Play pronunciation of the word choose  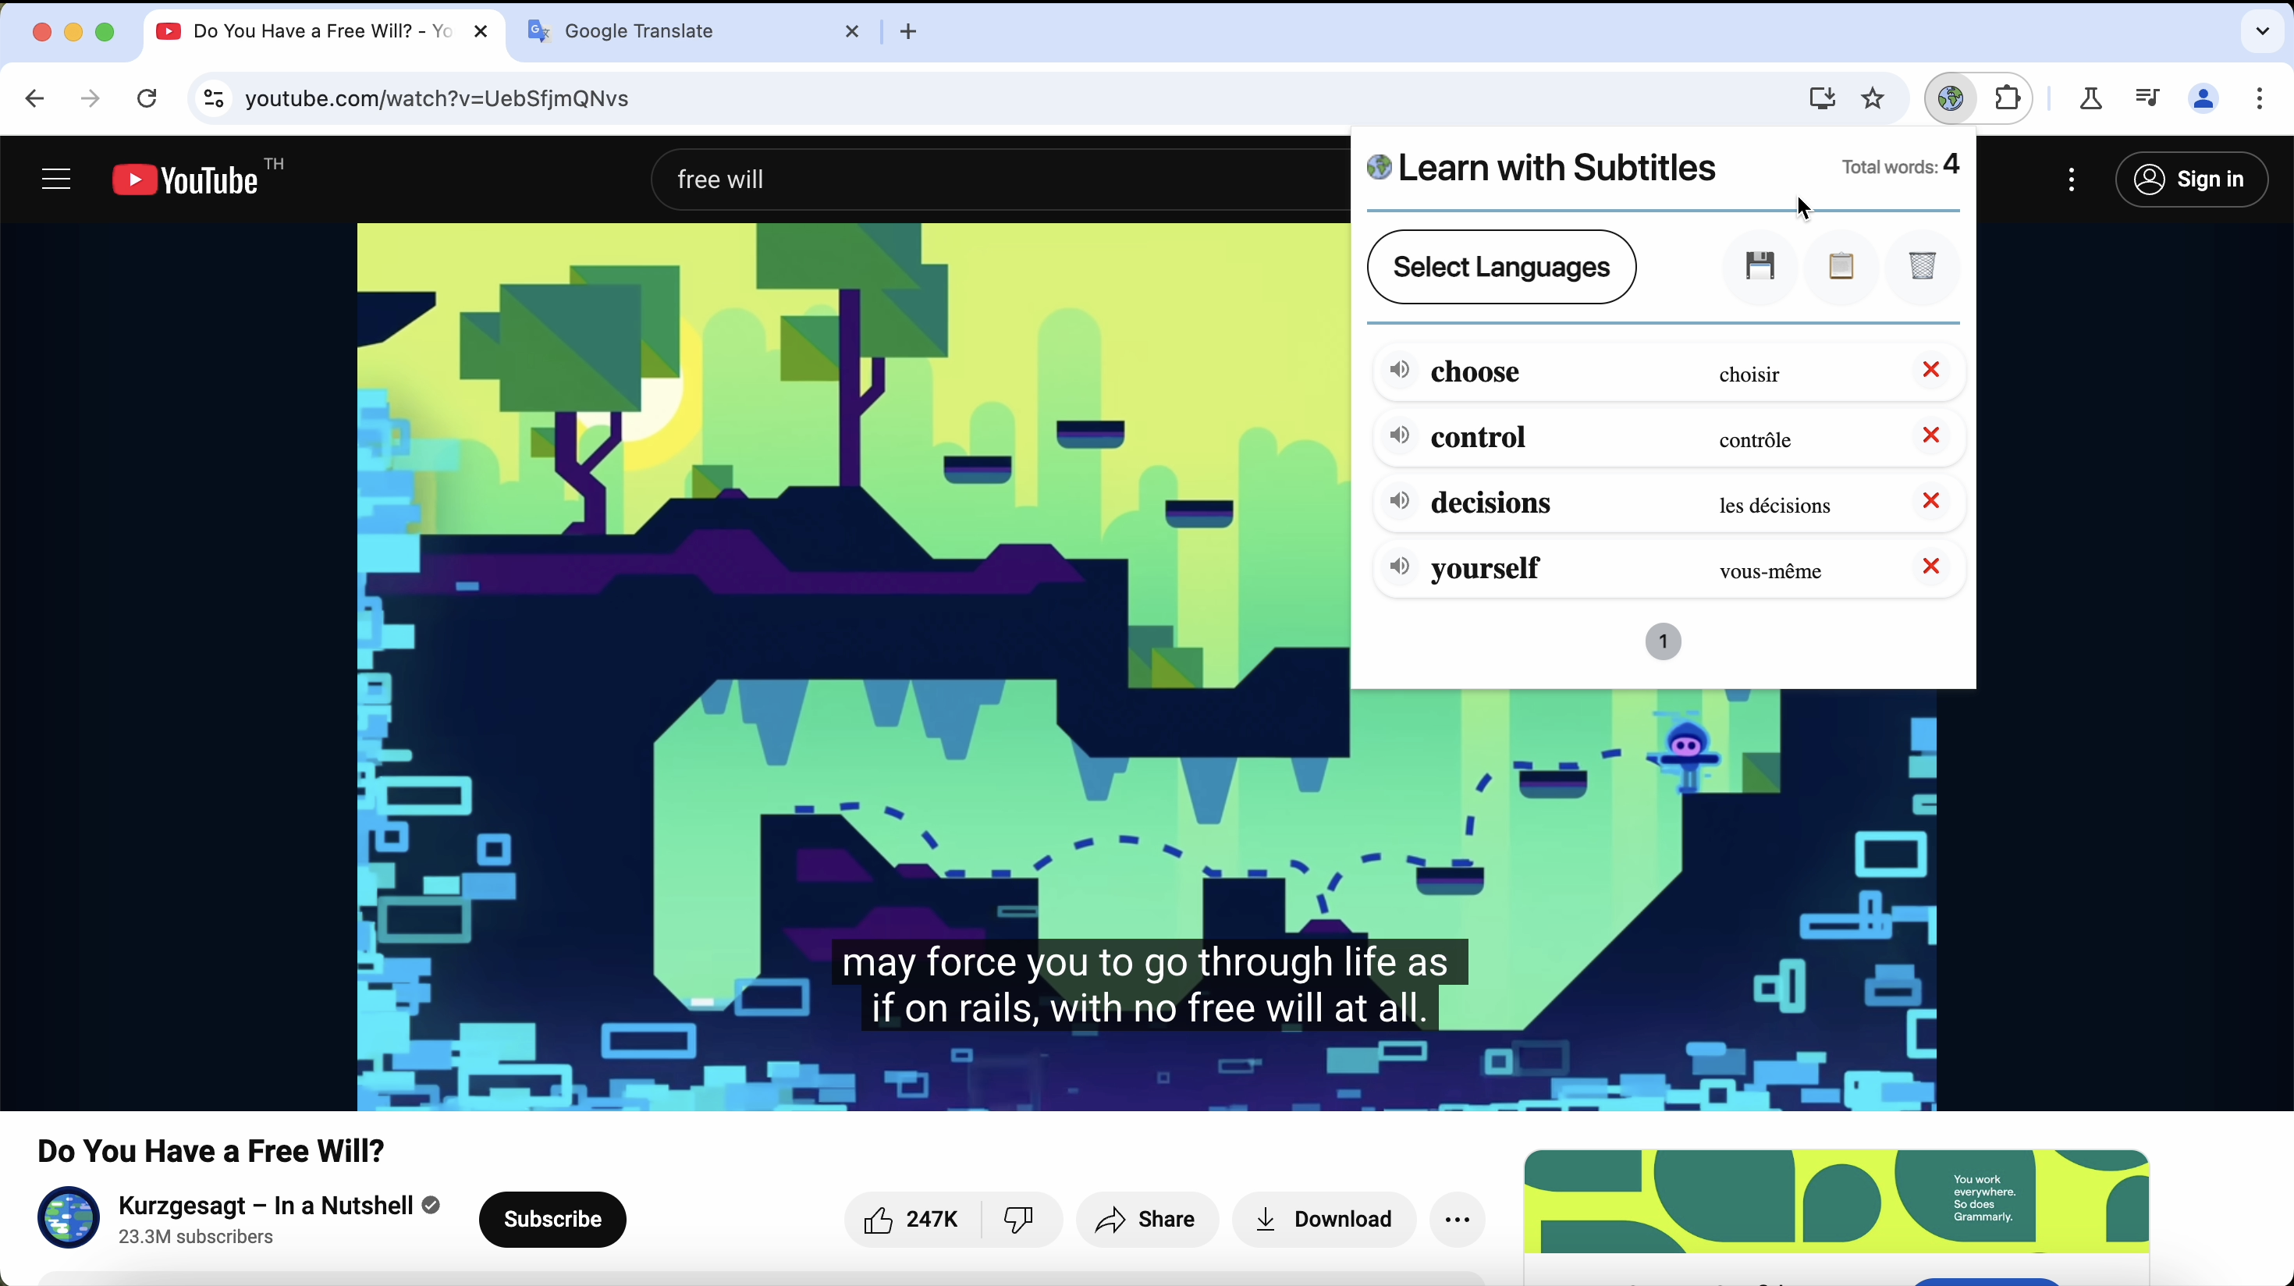tap(1399, 371)
